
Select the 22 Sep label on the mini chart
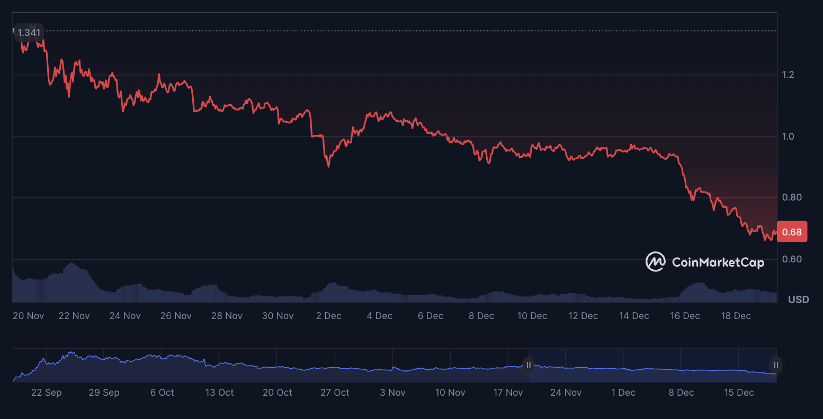(x=46, y=393)
